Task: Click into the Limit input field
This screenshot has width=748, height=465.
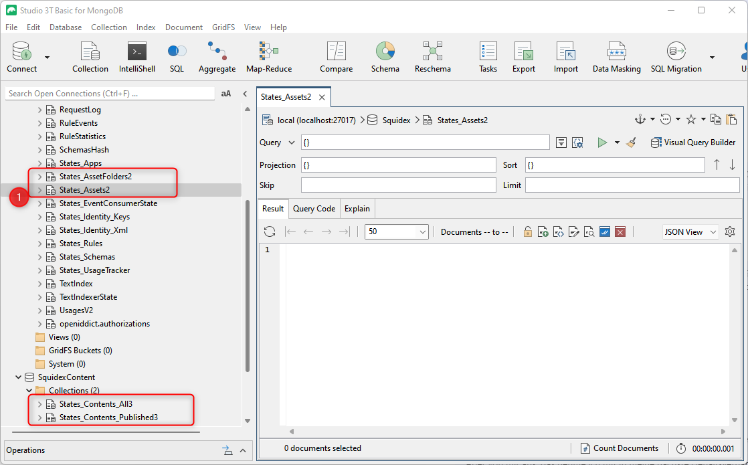Action: point(632,185)
